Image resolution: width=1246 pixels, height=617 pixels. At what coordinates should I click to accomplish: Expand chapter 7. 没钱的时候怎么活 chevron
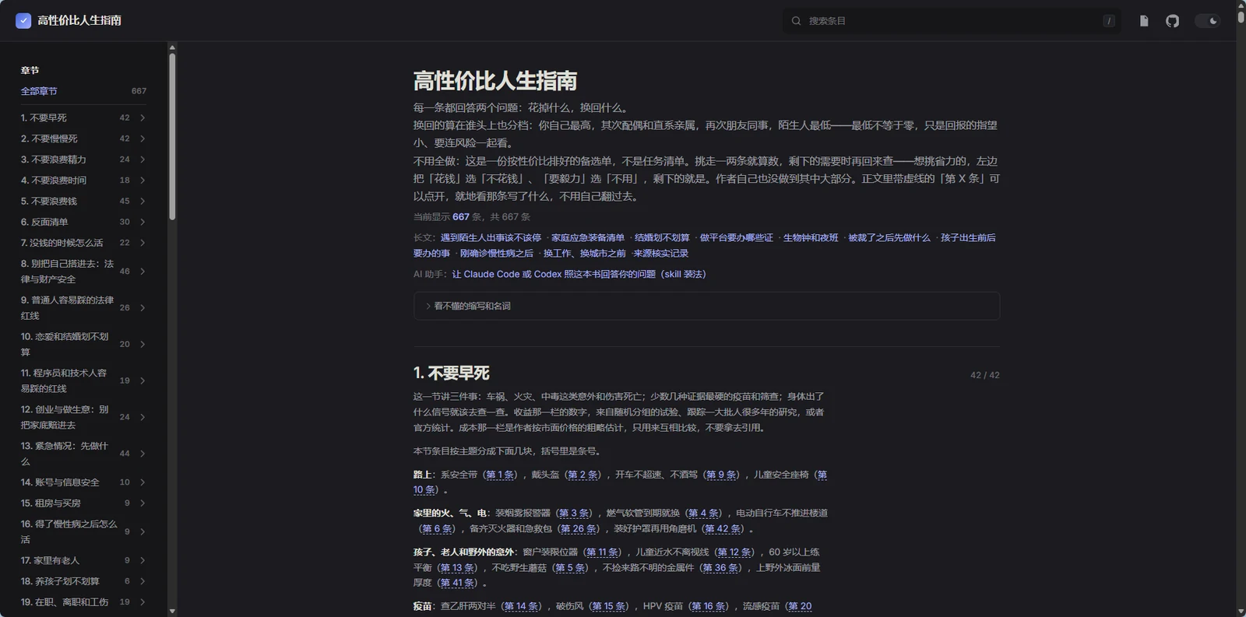(143, 243)
